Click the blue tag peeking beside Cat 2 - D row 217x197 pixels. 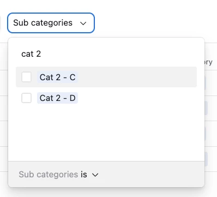(206, 108)
